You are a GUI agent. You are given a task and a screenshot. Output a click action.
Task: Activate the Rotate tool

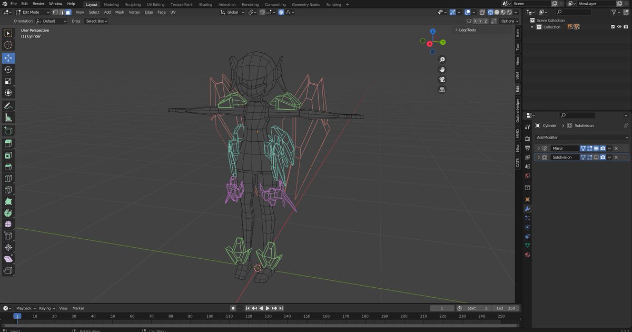pos(8,70)
